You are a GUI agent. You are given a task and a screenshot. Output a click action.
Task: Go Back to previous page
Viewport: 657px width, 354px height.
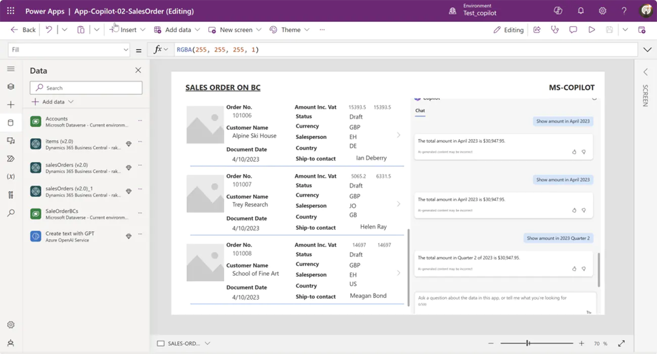click(x=23, y=30)
